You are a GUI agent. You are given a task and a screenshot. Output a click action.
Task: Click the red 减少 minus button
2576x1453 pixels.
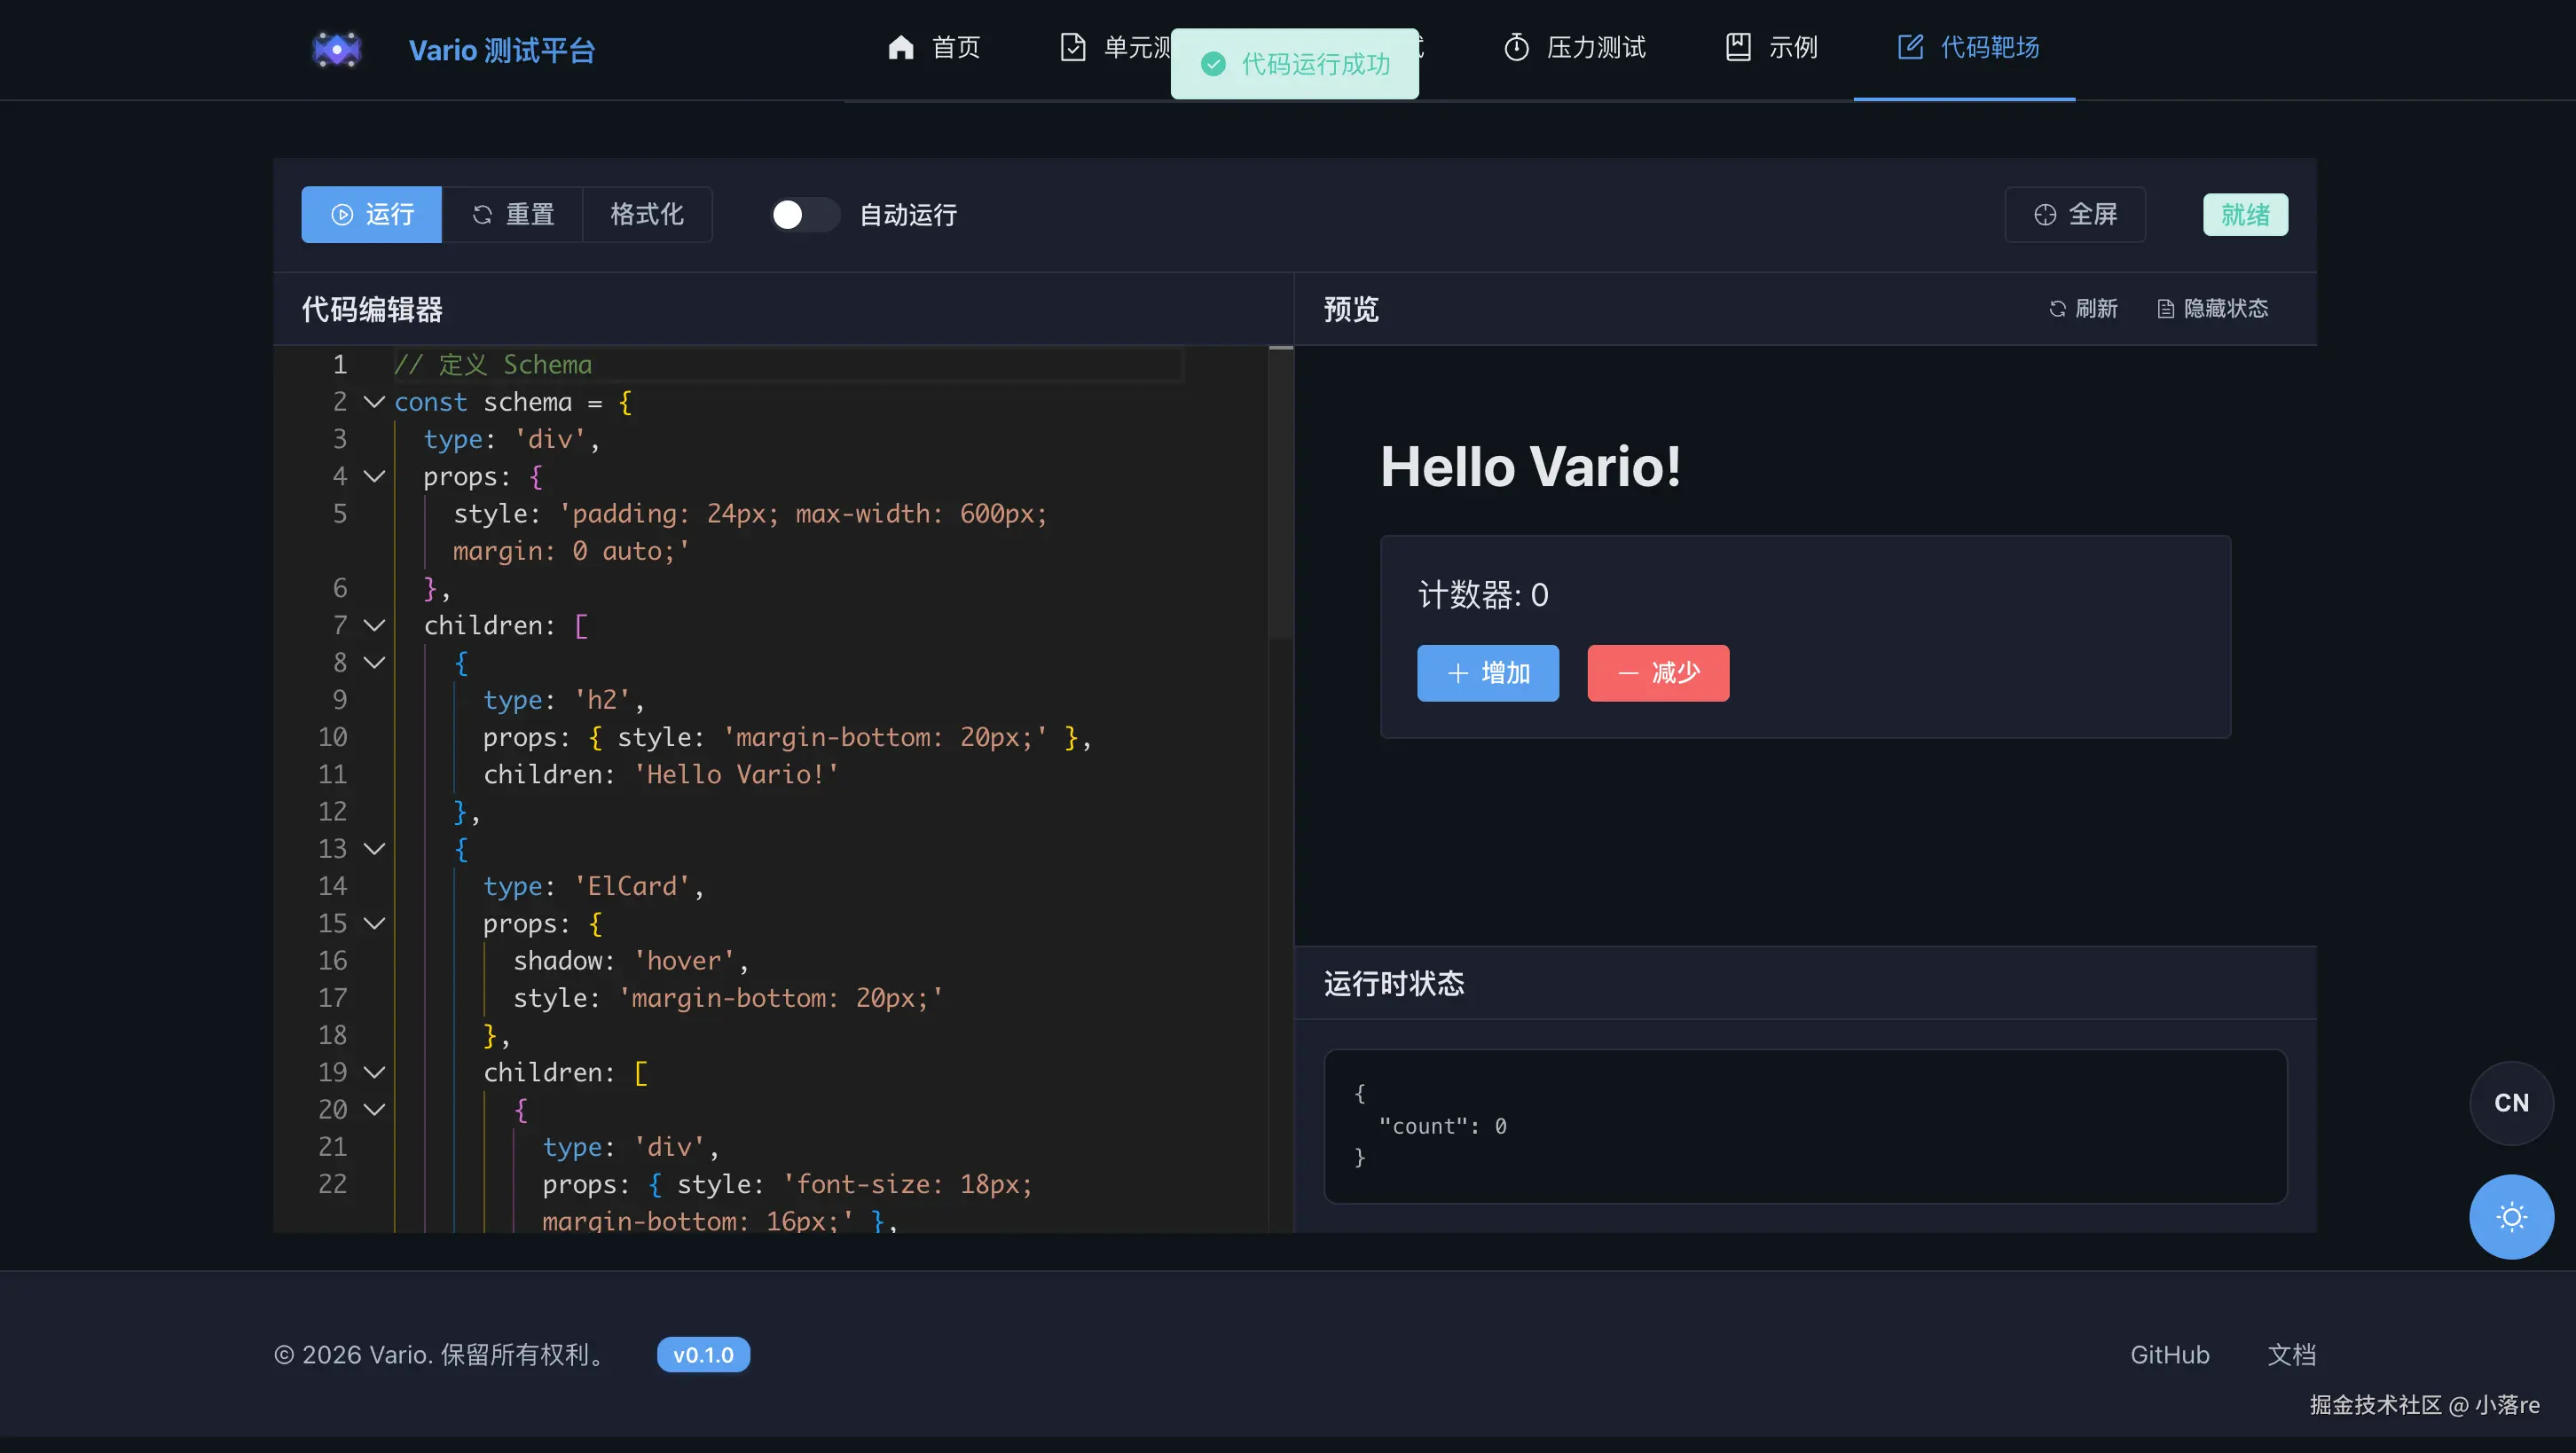(1658, 673)
